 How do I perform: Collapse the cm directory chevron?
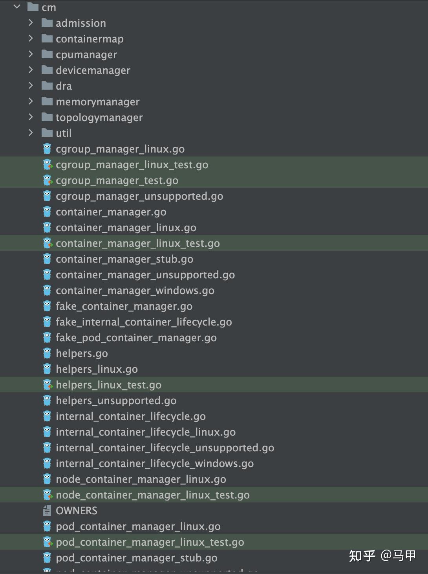click(17, 7)
